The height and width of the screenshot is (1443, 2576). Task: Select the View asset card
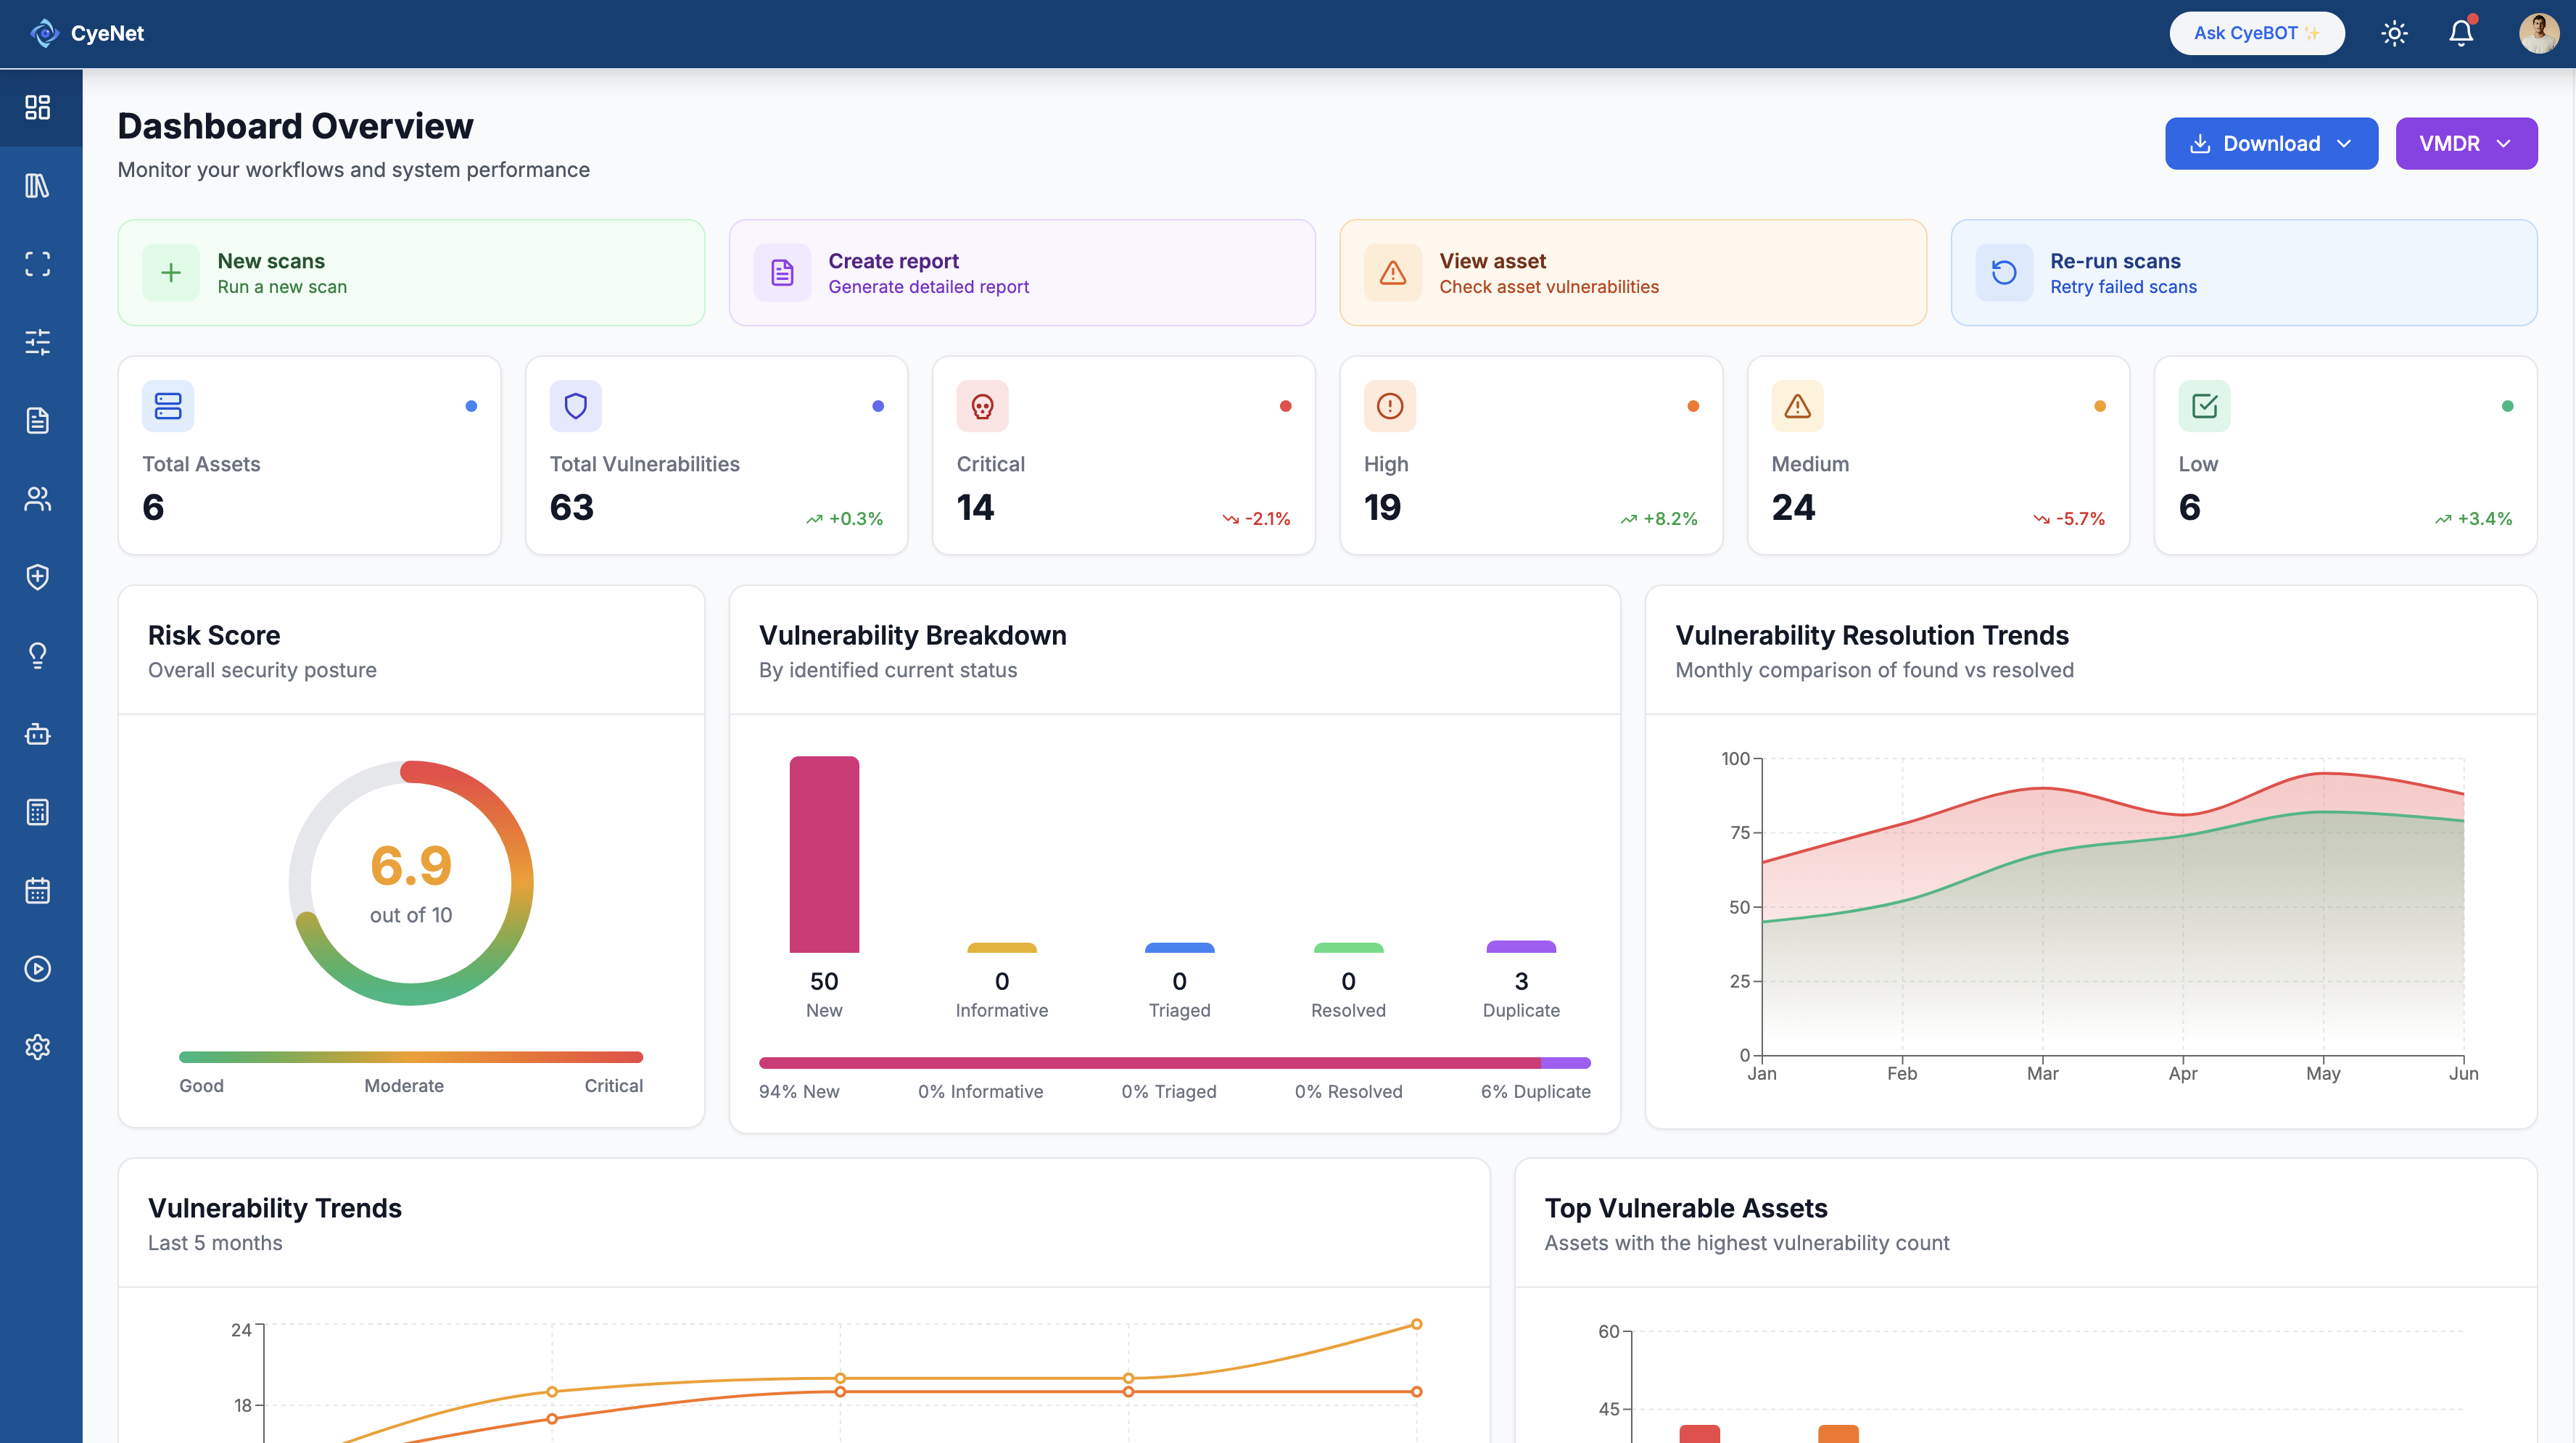[1633, 272]
